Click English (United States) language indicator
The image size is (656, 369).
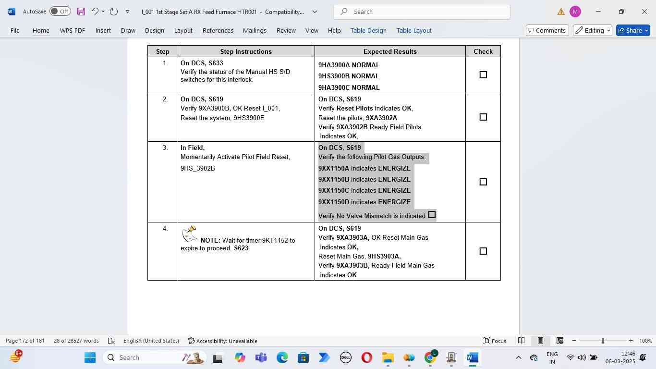coord(151,341)
